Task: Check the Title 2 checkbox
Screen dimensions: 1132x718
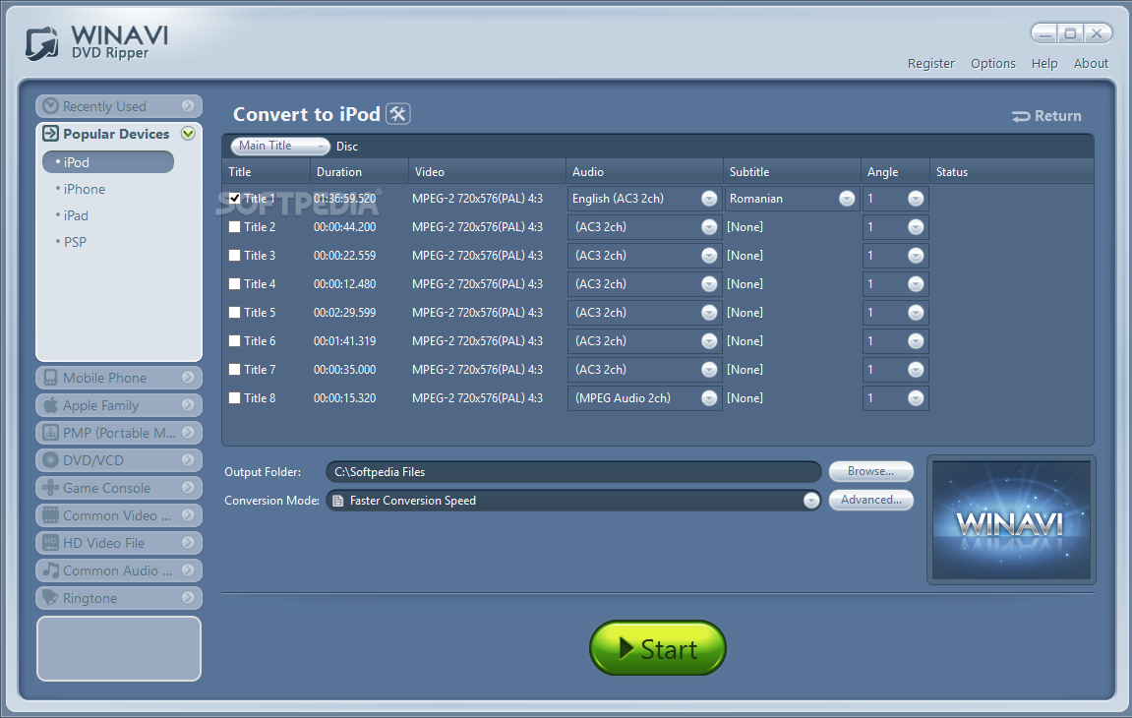Action: pos(235,227)
